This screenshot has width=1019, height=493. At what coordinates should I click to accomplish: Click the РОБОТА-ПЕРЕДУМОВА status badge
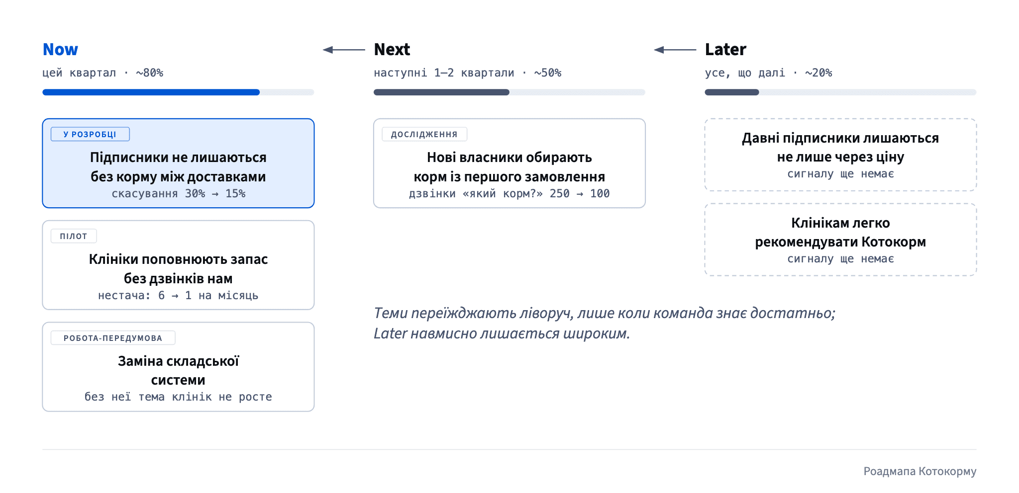[113, 338]
